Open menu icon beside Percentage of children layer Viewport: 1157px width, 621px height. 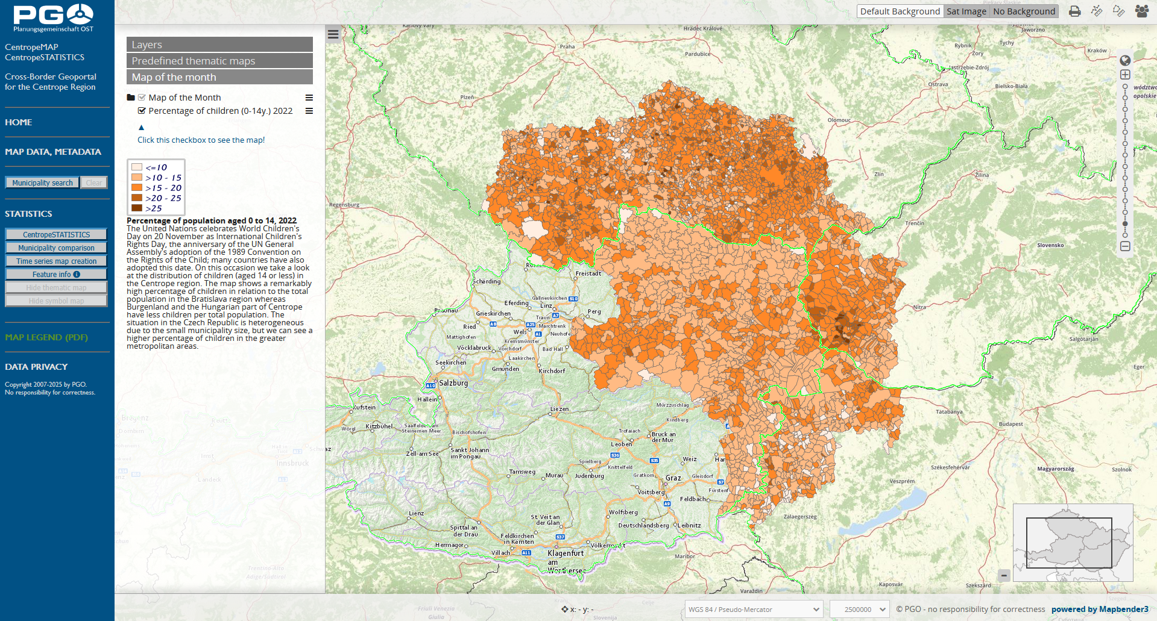point(309,111)
